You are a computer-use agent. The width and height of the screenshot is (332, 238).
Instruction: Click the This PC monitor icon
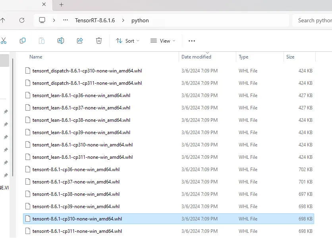42,20
